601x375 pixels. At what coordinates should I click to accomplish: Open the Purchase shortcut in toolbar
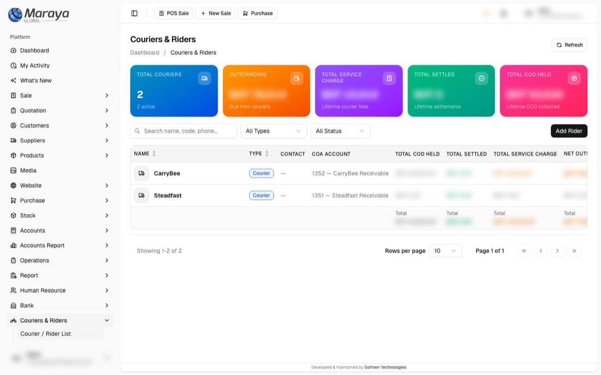(x=257, y=14)
